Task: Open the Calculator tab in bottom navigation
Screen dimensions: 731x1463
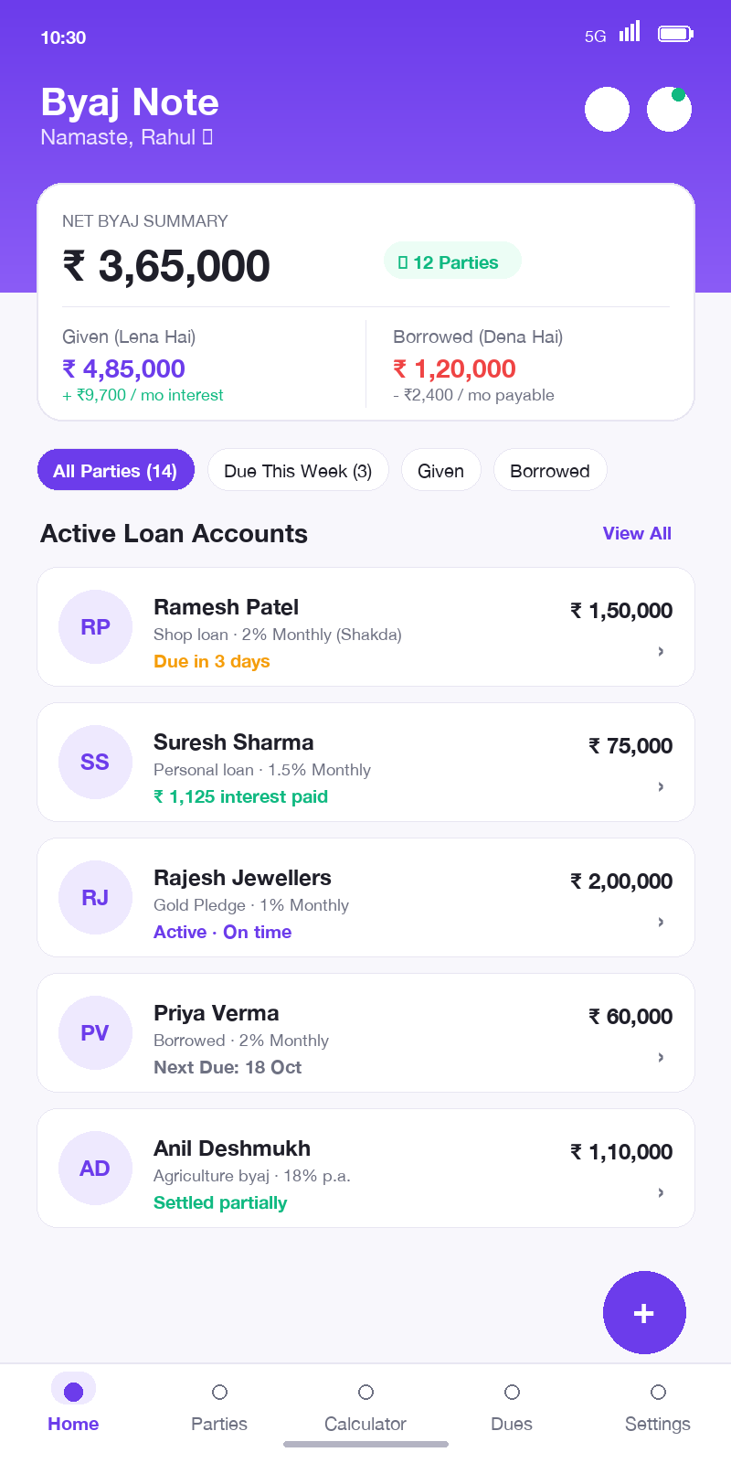Action: [365, 1406]
